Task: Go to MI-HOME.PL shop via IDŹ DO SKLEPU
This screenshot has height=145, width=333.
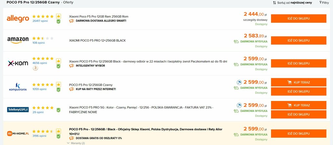Action: pyautogui.click(x=299, y=134)
